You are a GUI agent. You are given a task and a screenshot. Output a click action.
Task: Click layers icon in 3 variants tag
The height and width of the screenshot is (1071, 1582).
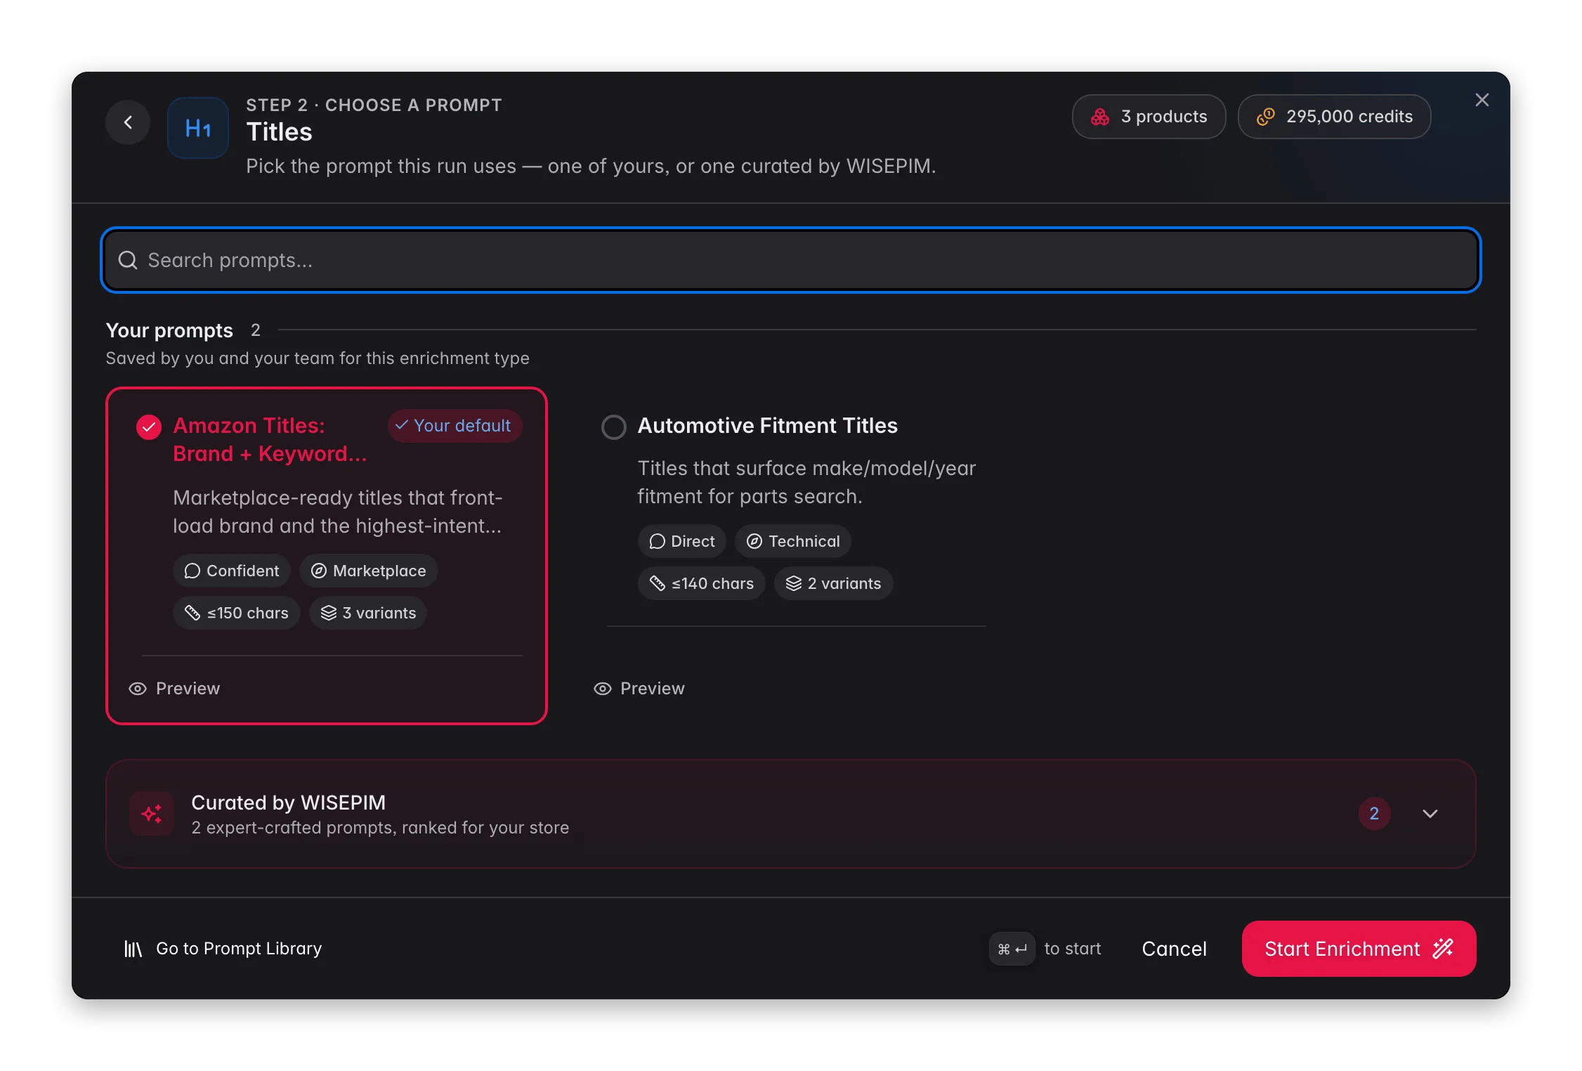(329, 613)
